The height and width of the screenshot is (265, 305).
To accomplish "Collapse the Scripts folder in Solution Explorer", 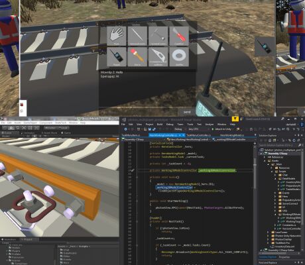I will (x=272, y=172).
